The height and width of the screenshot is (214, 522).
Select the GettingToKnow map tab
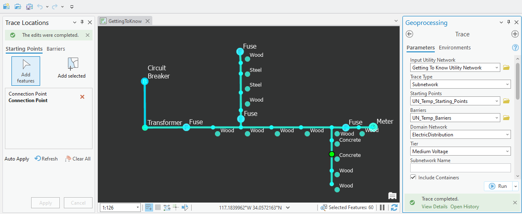pyautogui.click(x=125, y=21)
